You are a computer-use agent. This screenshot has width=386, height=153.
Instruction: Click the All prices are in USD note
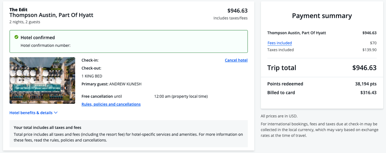[x=279, y=116]
